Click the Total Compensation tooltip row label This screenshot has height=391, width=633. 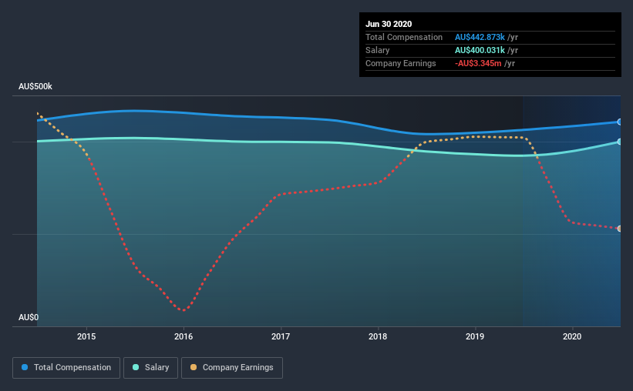coord(404,37)
